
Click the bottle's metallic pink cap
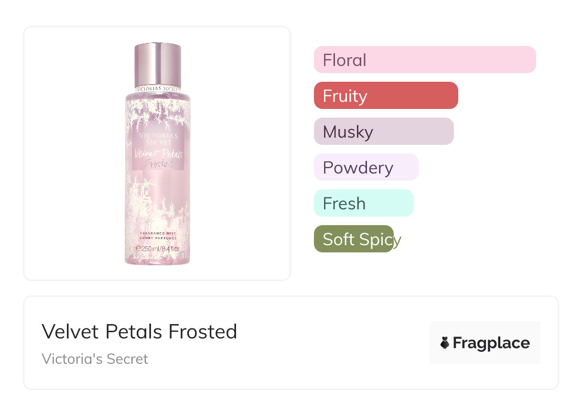click(158, 64)
